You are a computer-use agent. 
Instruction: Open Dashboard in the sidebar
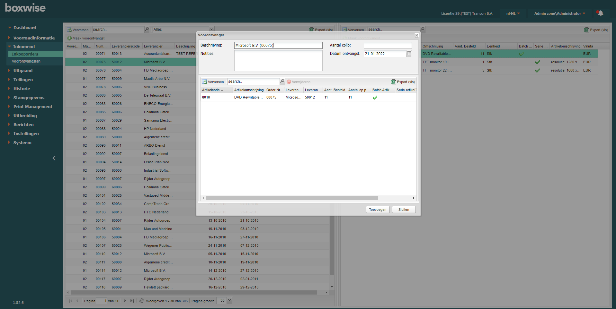(25, 28)
